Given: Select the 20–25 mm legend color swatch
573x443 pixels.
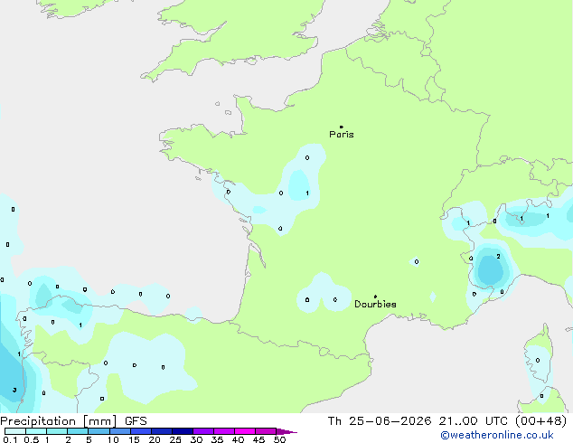Looking at the screenshot, I should point(161,431).
